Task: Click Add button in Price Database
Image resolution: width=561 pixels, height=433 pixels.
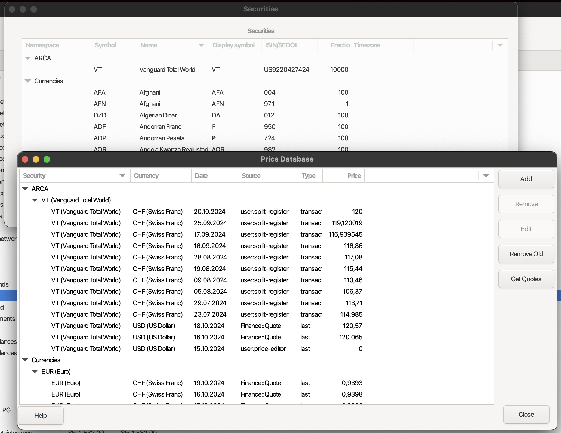Action: [x=526, y=179]
